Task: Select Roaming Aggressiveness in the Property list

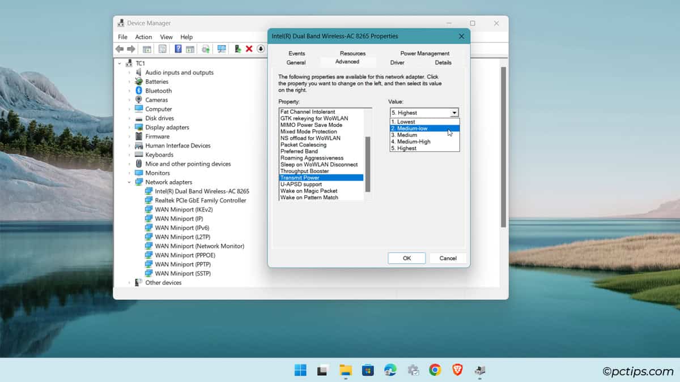Action: [x=312, y=158]
